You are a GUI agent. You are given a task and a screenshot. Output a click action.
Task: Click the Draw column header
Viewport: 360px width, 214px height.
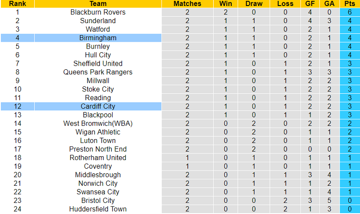pos(254,4)
